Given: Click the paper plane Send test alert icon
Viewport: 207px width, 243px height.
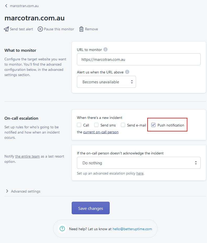Looking at the screenshot, I should 6,29.
